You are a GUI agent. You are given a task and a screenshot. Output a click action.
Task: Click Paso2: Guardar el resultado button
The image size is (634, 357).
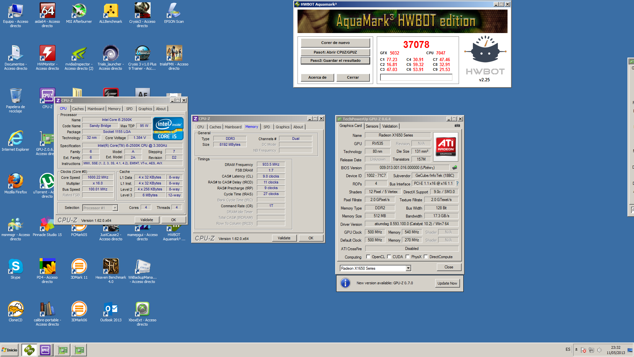(x=335, y=60)
